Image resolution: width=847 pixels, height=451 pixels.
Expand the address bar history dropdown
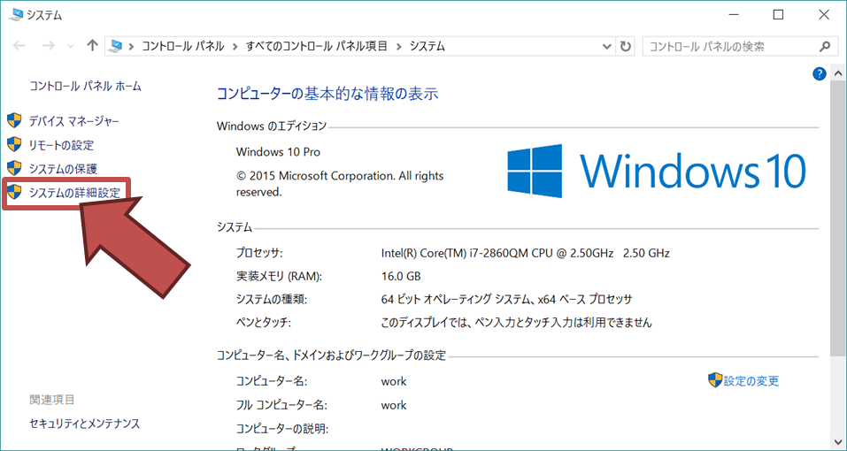tap(606, 46)
